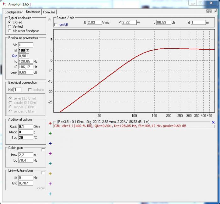Select 4th order Bandpass enclosure
Image resolution: width=220 pixels, height=204 pixels.
[9, 31]
